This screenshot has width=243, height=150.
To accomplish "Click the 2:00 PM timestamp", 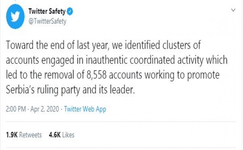I will click(16, 109).
